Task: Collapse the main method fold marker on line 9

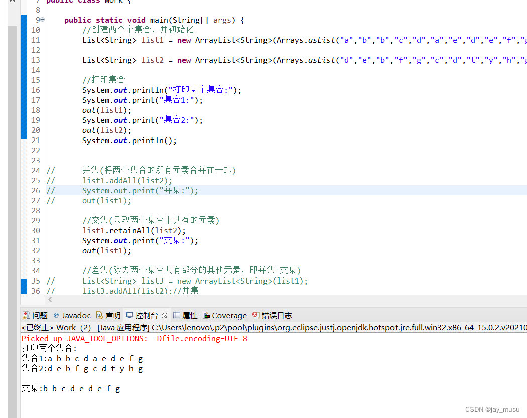Action: 42,20
